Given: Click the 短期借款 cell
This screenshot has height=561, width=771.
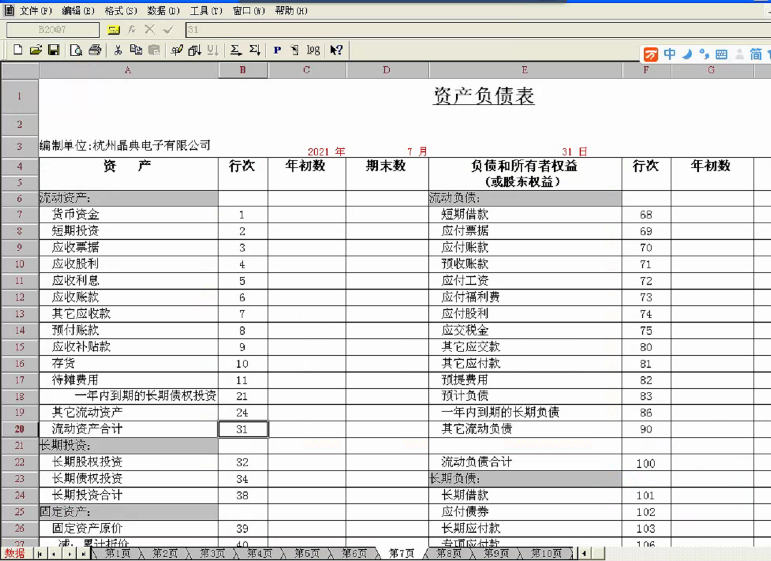Looking at the screenshot, I should (525, 215).
